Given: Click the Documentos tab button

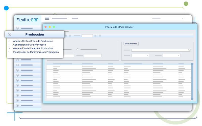Looking at the screenshot, I should 131,44.
